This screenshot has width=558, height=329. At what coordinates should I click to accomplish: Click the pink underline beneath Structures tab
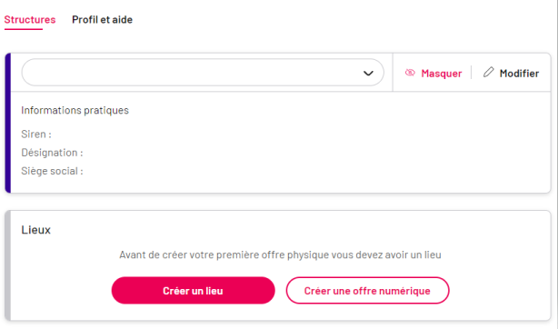click(24, 29)
